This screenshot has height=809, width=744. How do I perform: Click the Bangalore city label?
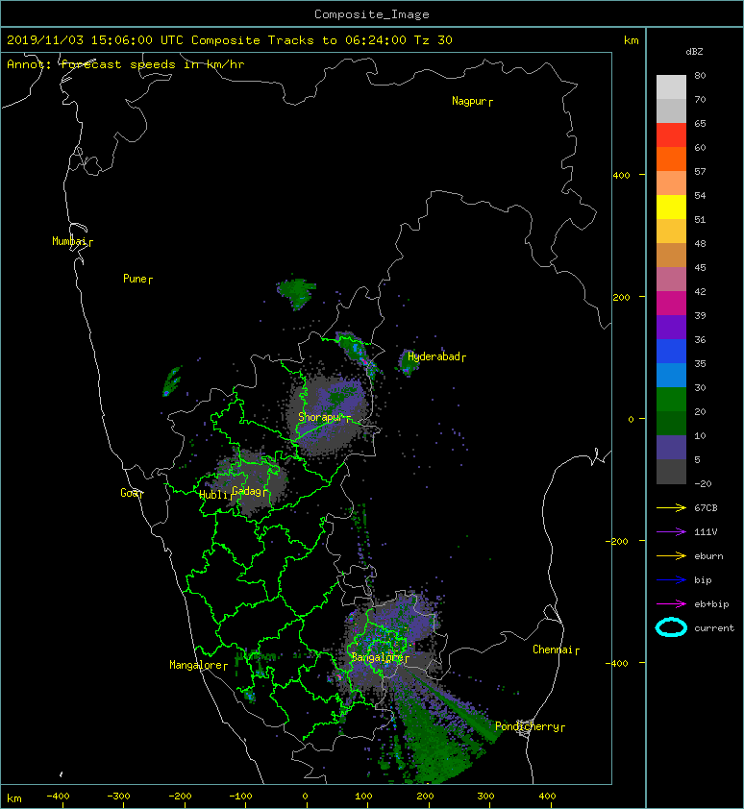coord(380,657)
